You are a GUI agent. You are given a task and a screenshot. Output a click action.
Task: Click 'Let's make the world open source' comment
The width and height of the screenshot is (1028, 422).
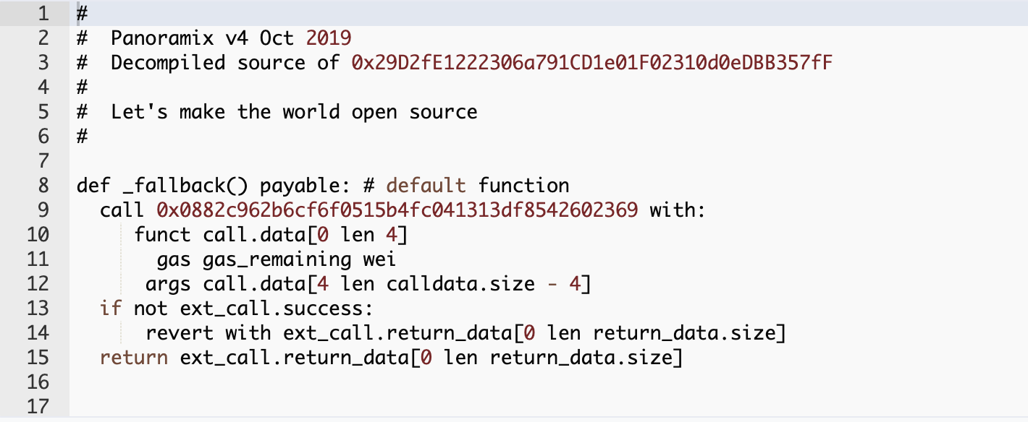coord(294,111)
